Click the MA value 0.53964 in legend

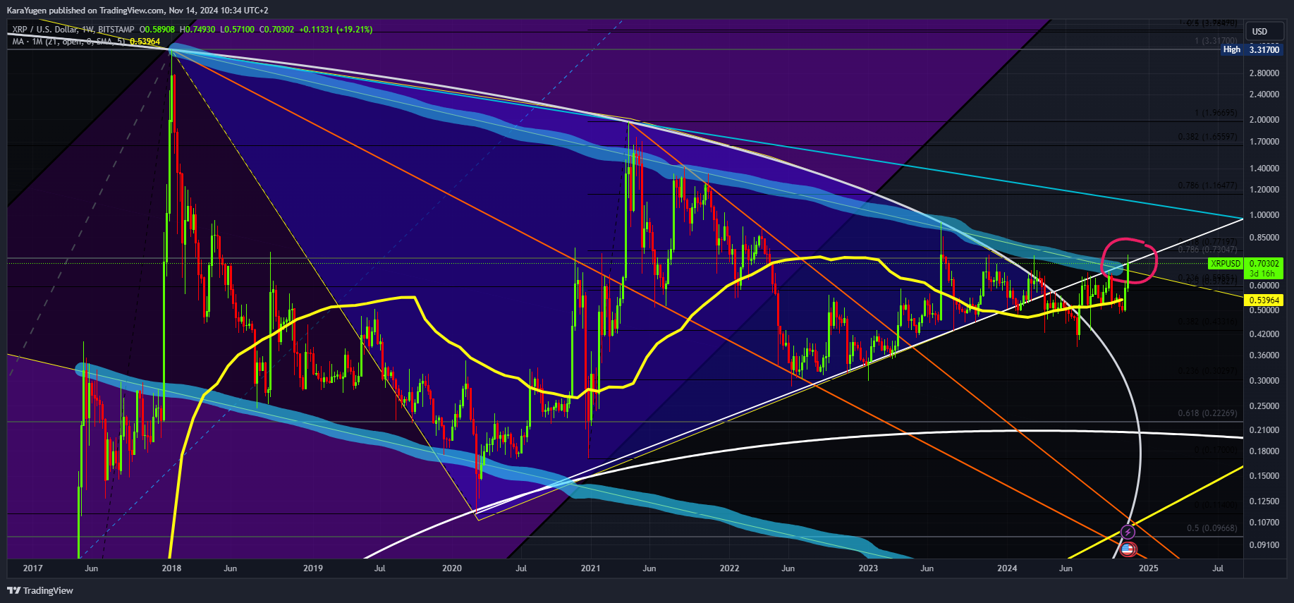(x=145, y=42)
